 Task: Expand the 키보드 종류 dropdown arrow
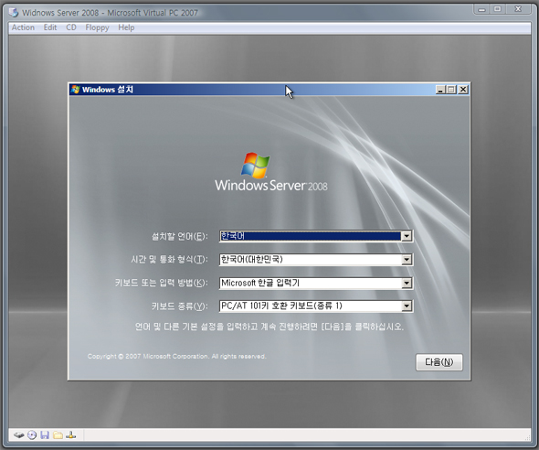tap(407, 305)
